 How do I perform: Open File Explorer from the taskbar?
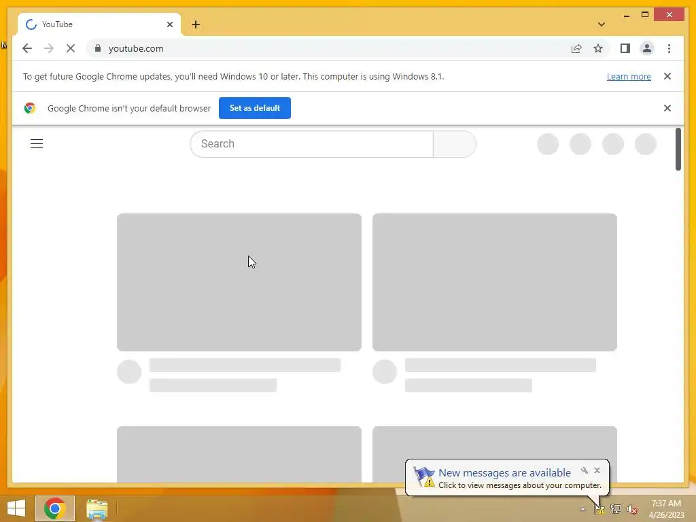click(97, 508)
